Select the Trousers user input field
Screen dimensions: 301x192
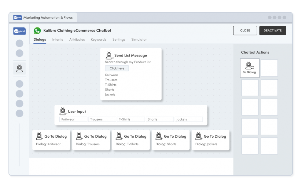(102, 119)
